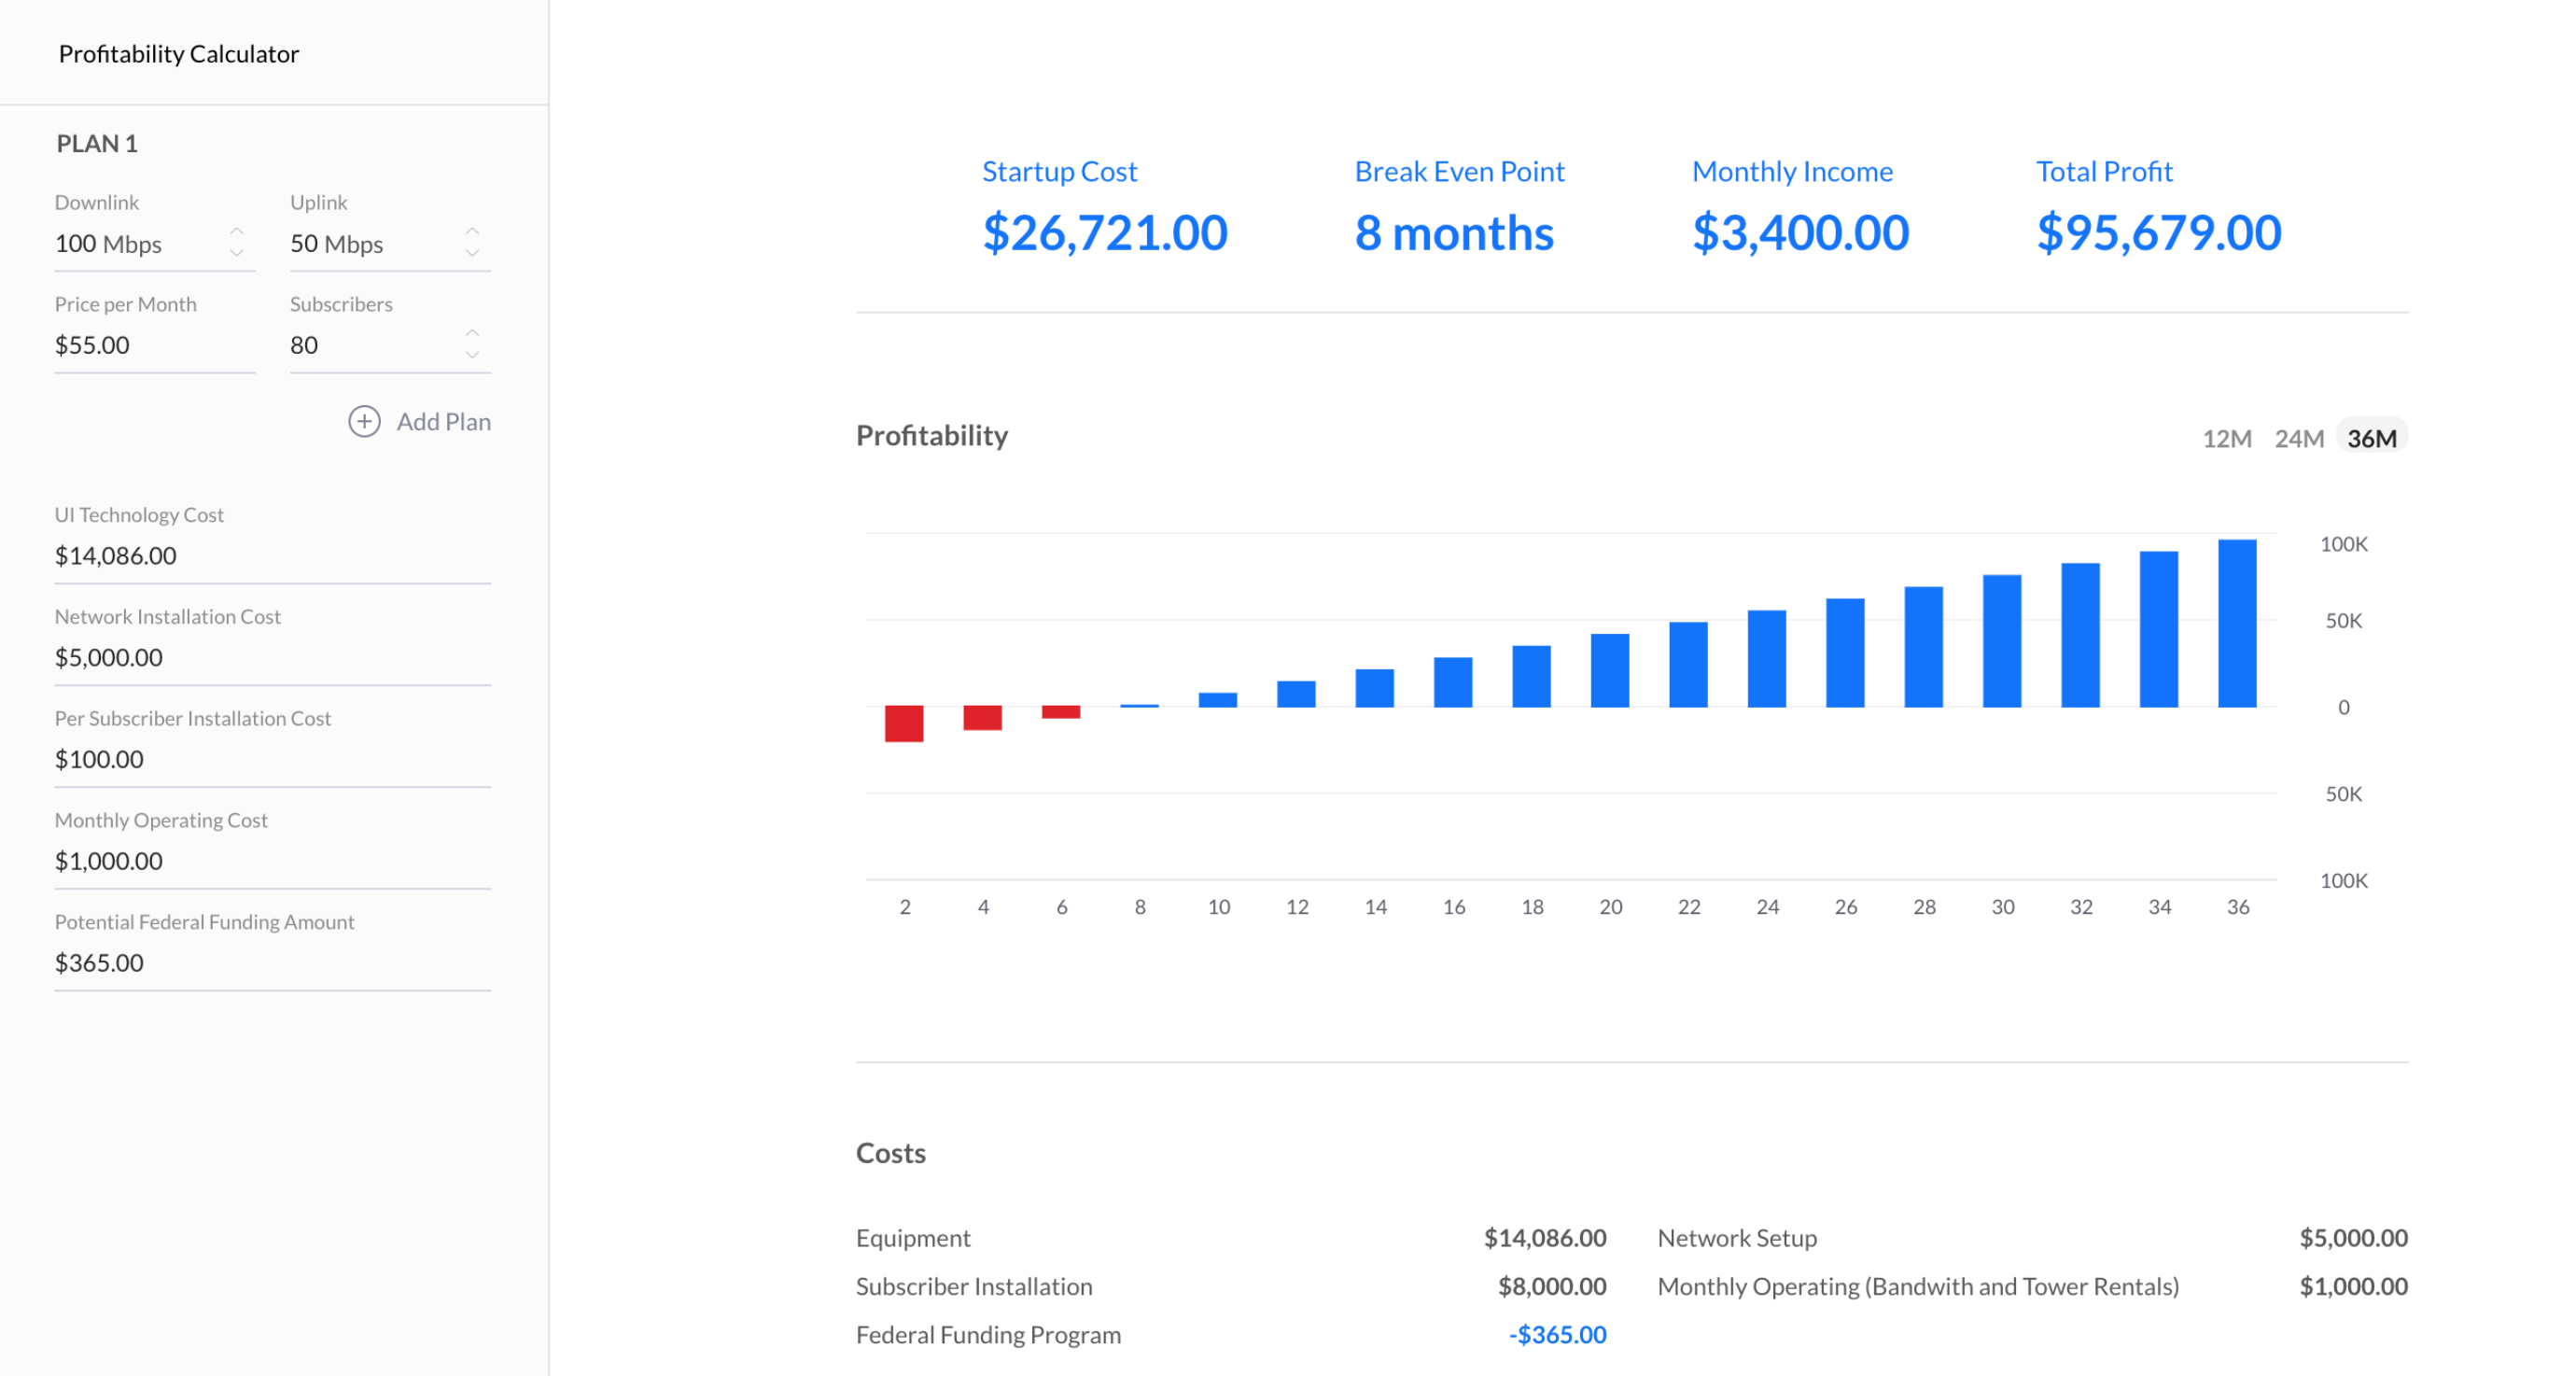Click the Subscribers number field
The image size is (2576, 1376).
click(370, 345)
